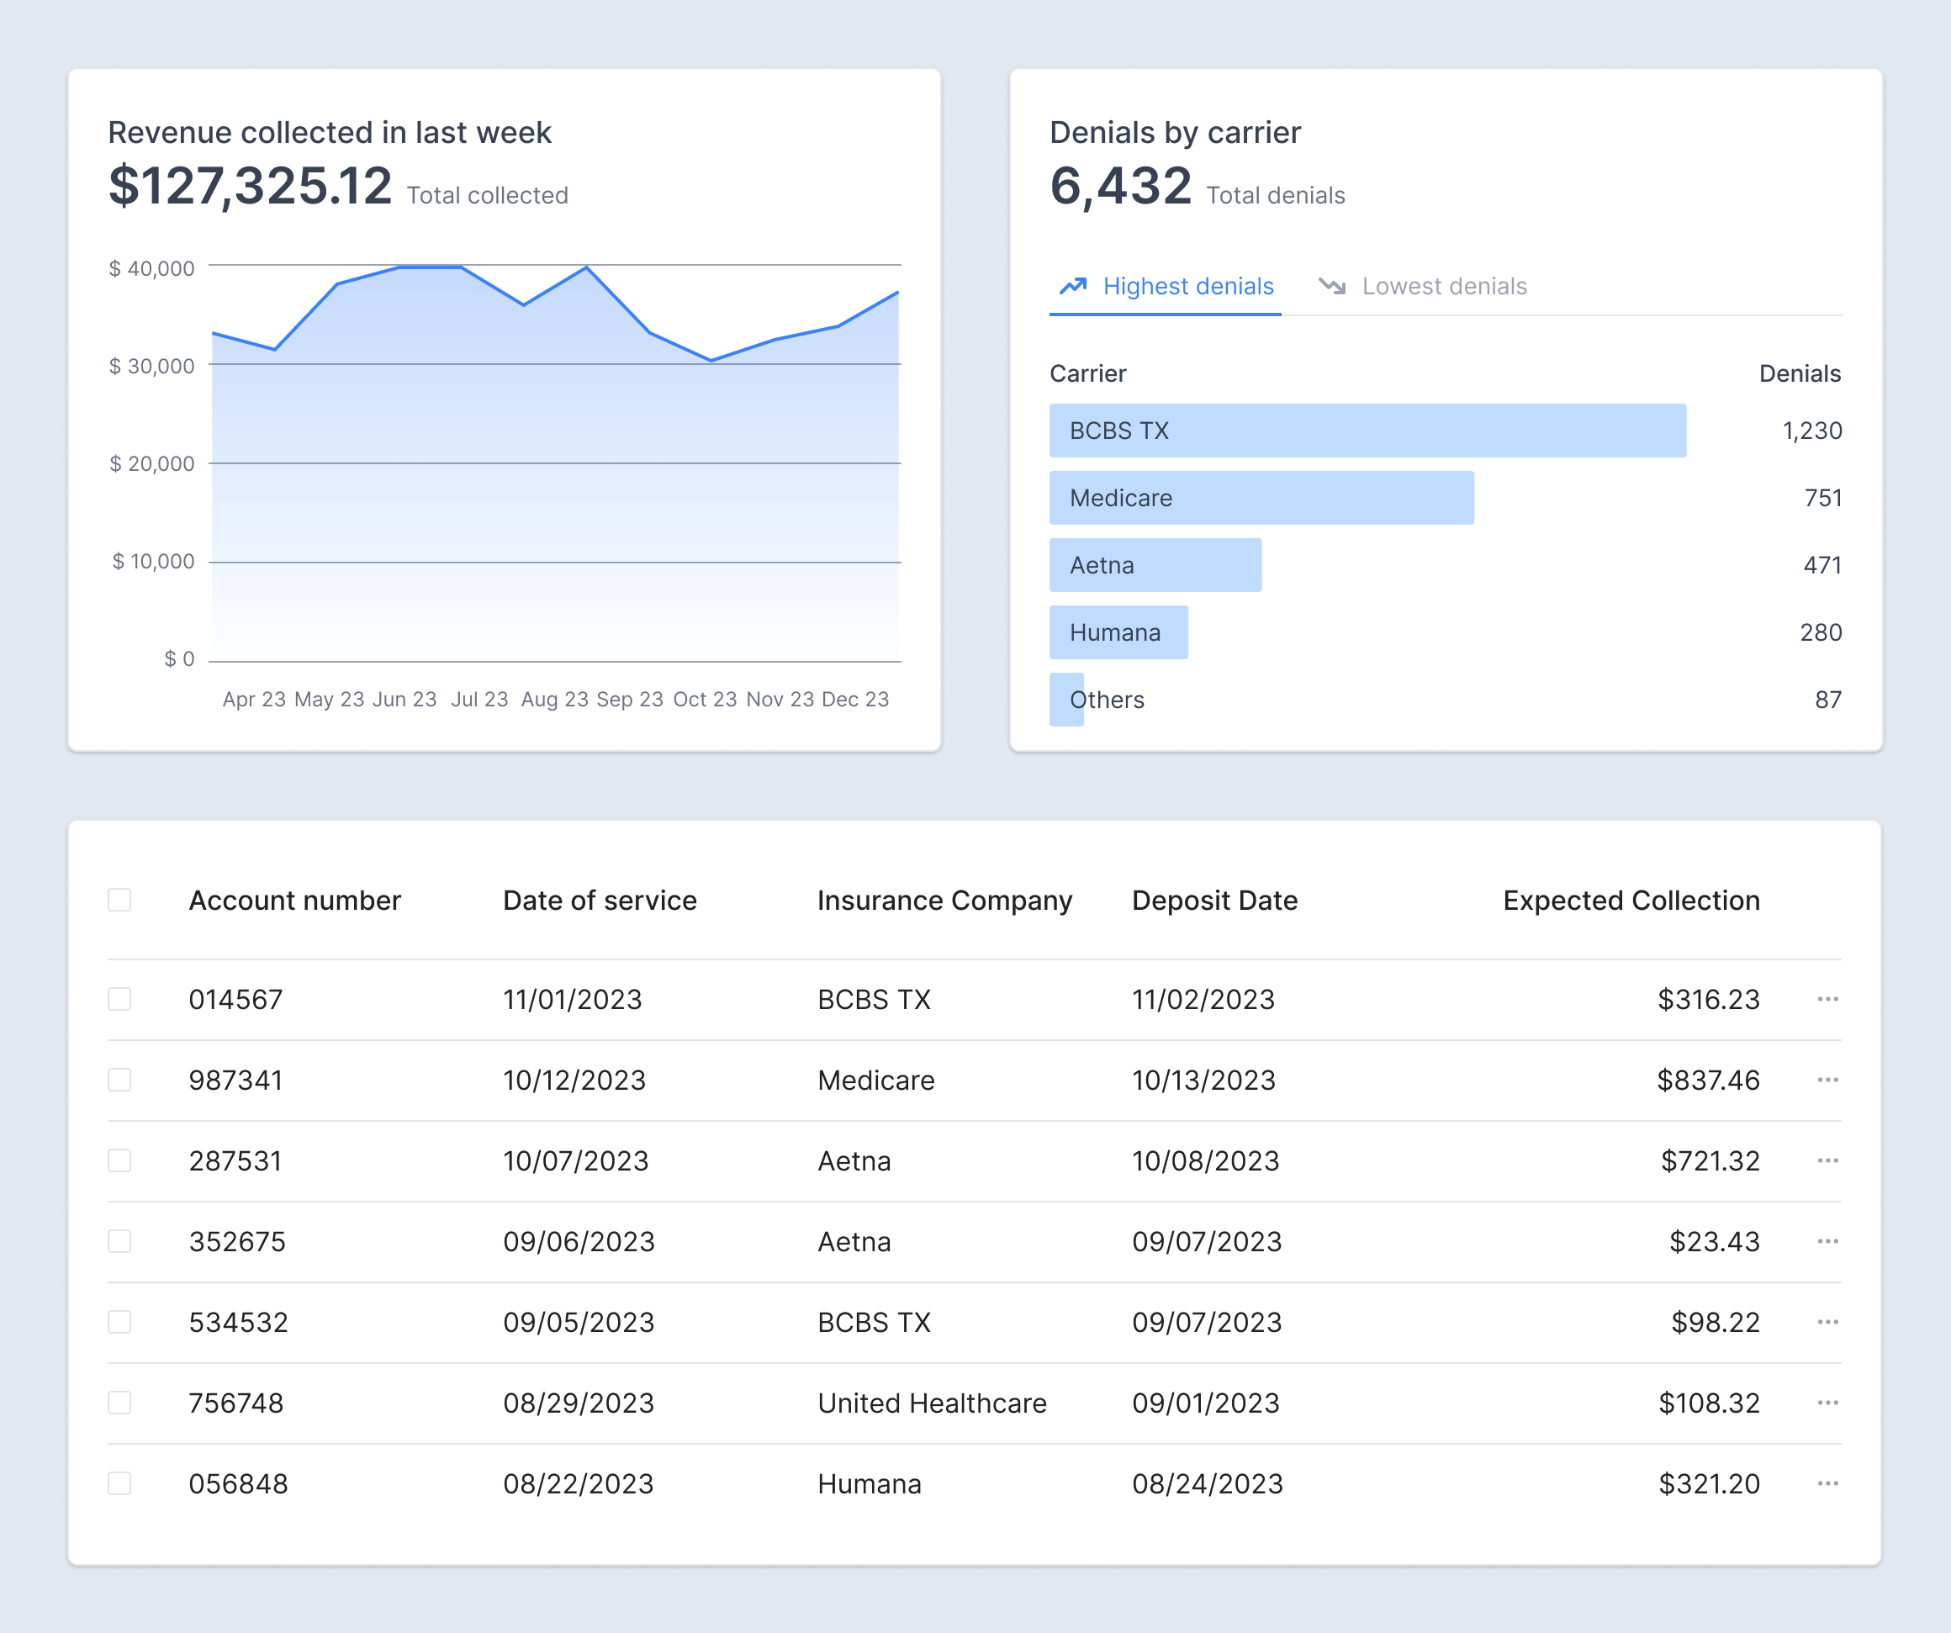The width and height of the screenshot is (1951, 1633).
Task: Check the box for account 756748
Action: click(120, 1403)
